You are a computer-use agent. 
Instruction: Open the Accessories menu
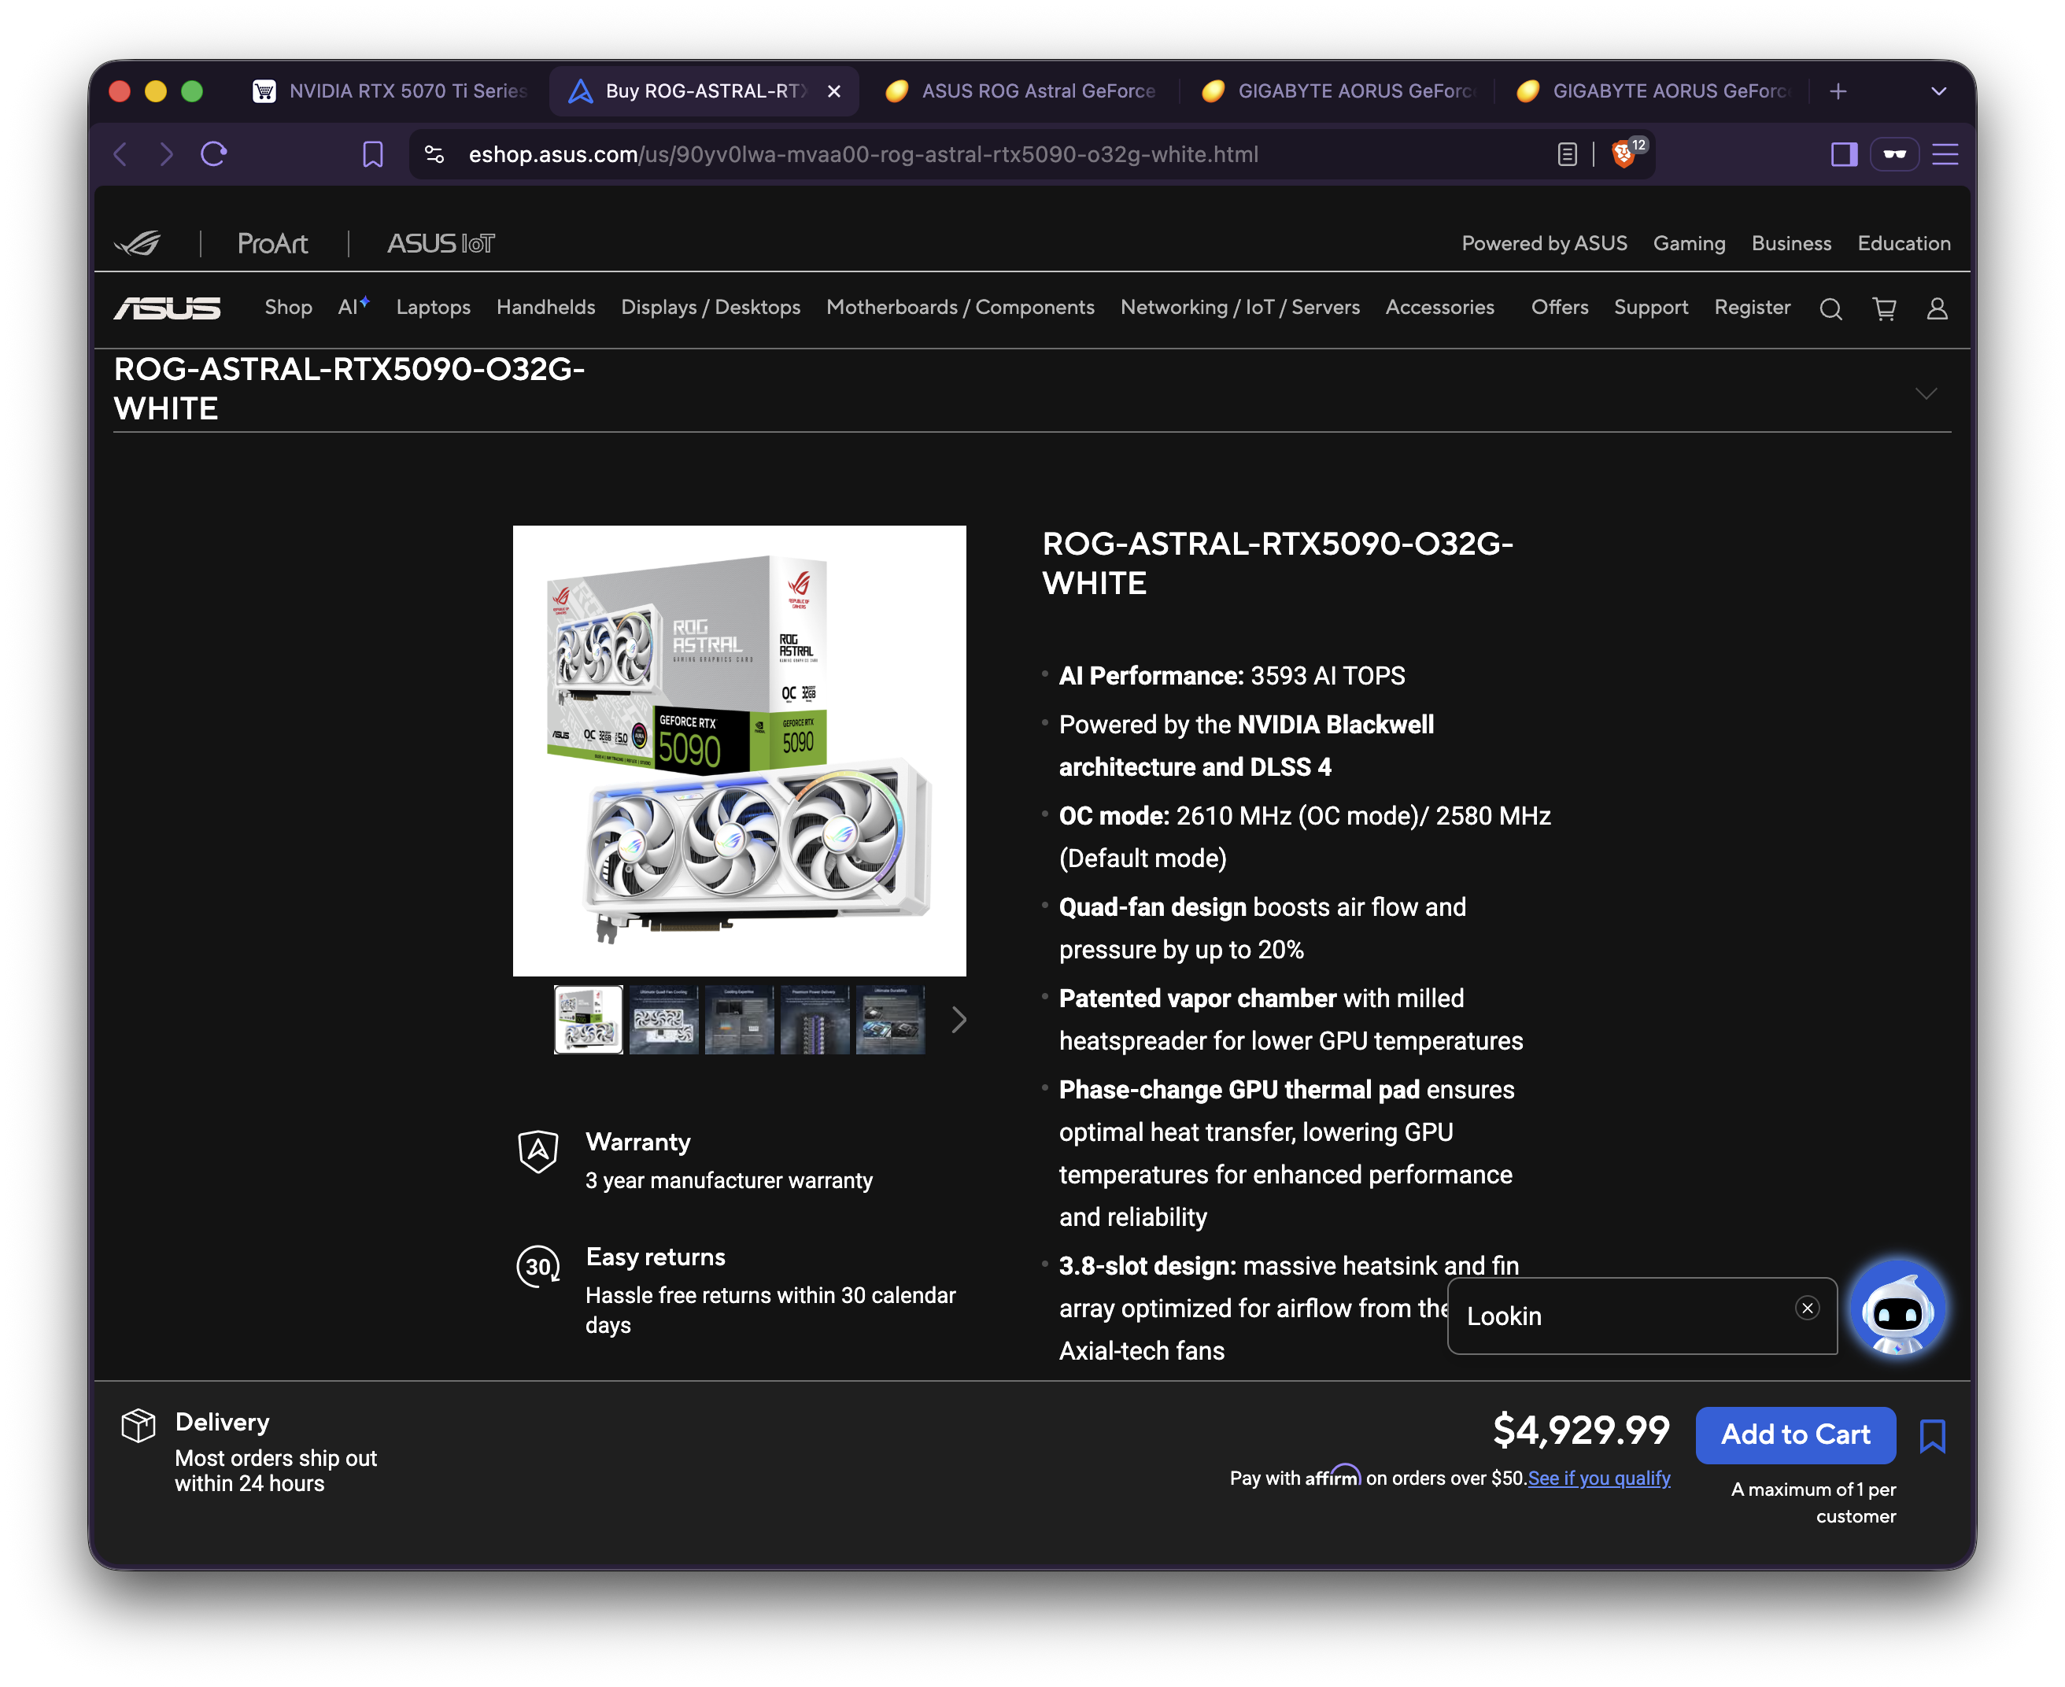(1439, 307)
